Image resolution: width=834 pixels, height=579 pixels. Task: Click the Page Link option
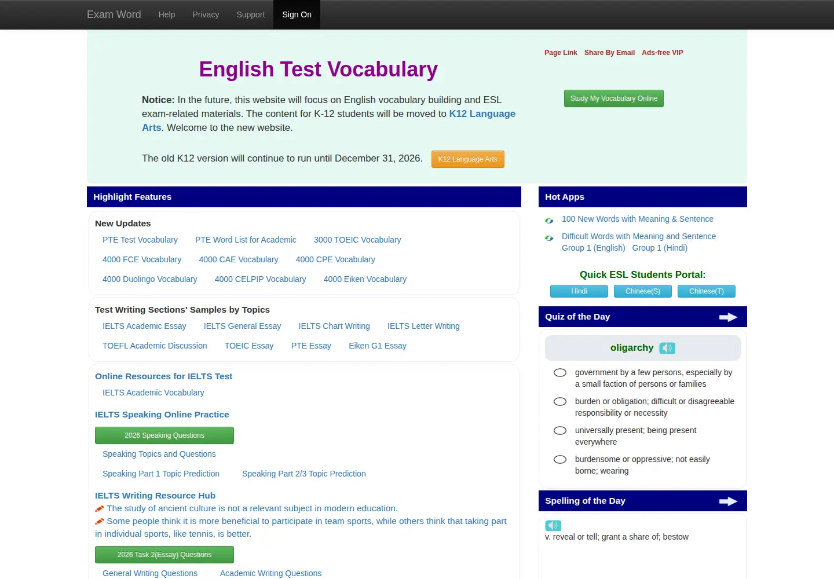coord(561,53)
